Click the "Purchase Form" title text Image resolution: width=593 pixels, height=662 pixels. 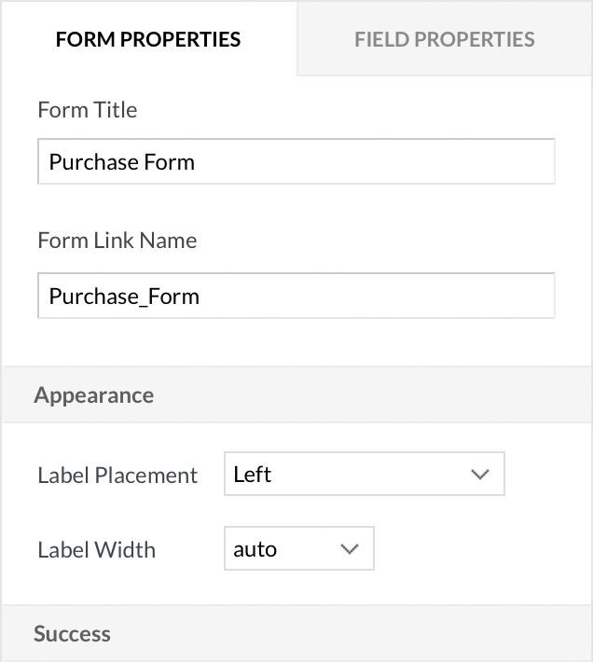point(122,162)
